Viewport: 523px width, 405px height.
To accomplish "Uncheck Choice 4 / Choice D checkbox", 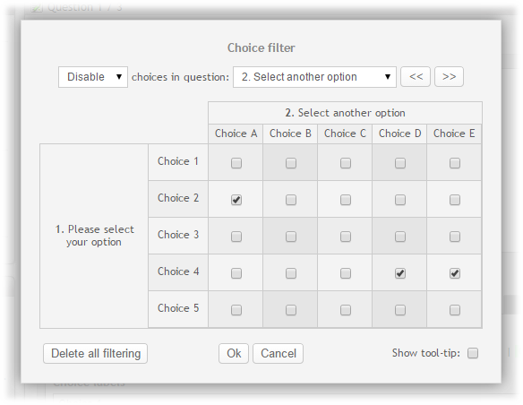I will coord(400,273).
